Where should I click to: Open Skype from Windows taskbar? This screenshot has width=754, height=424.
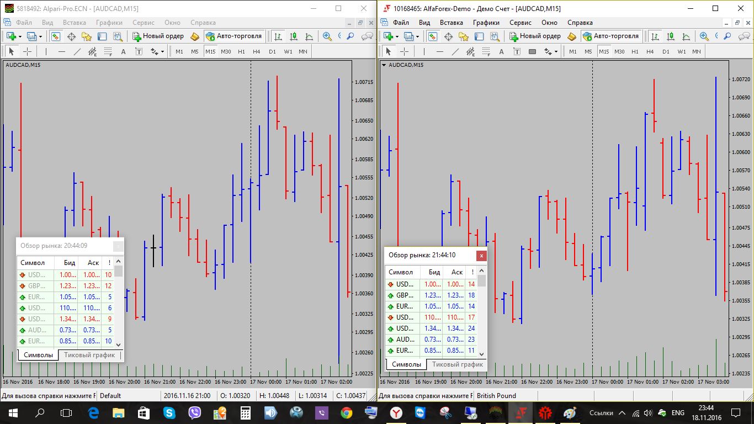click(168, 412)
